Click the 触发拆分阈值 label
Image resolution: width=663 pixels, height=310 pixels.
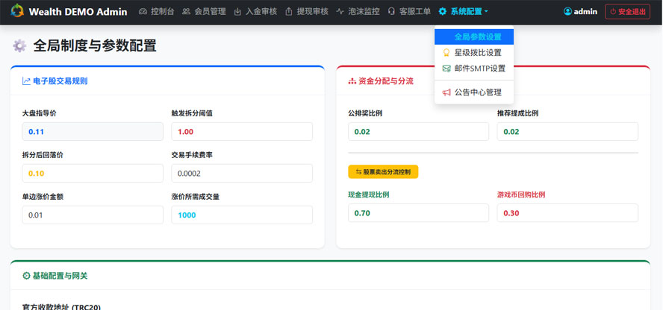pos(192,113)
